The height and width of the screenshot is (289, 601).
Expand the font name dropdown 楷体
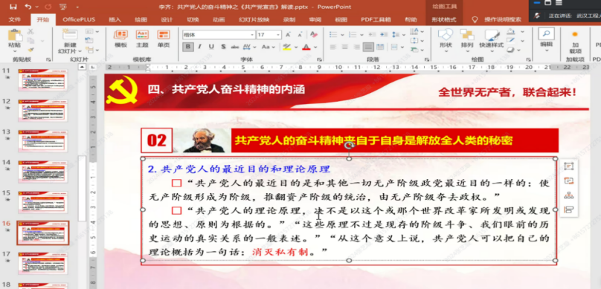pos(252,35)
